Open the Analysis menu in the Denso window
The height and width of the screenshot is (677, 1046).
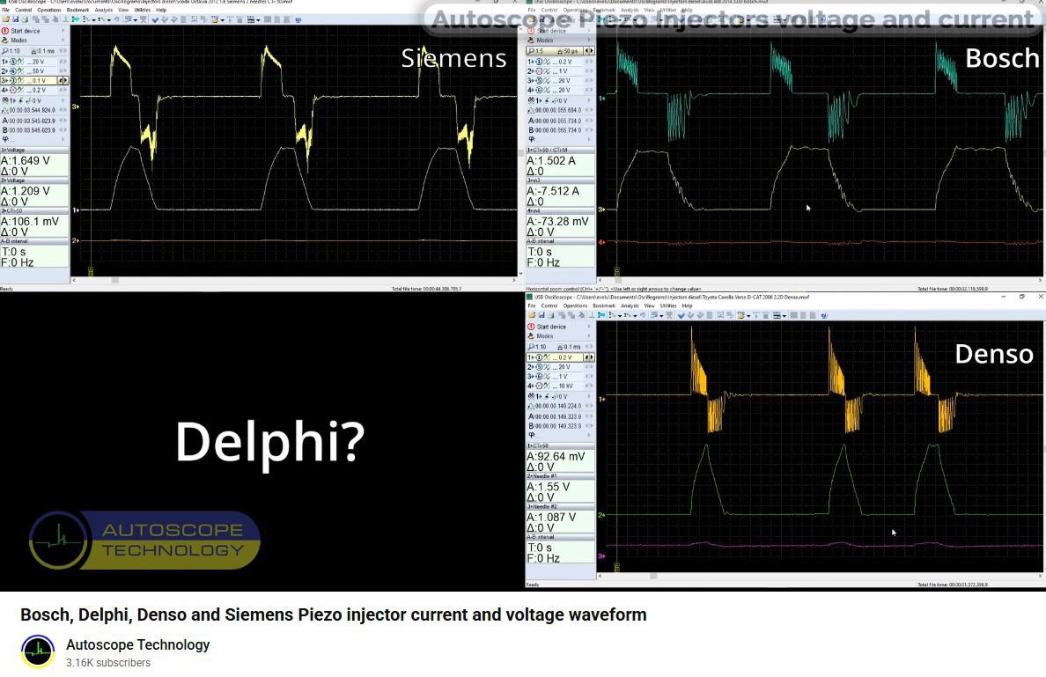click(630, 306)
